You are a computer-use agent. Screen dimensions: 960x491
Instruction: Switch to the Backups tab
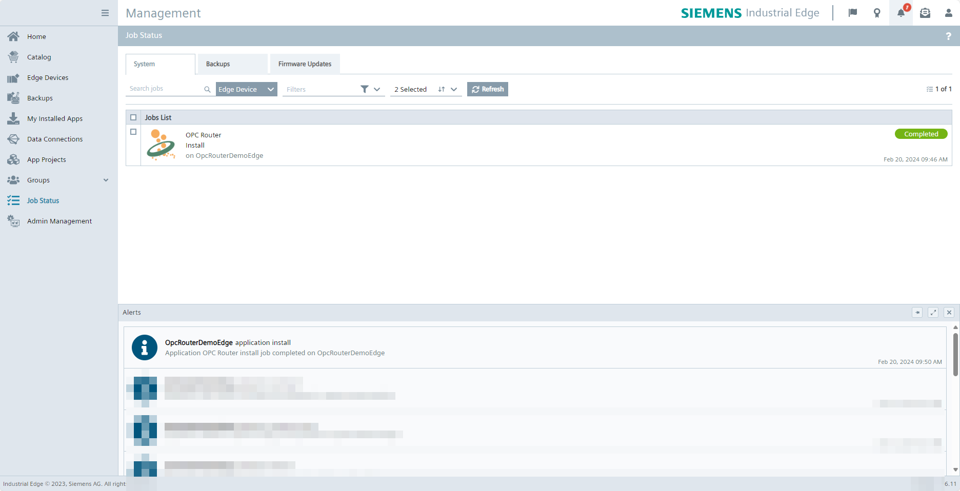tap(232, 64)
